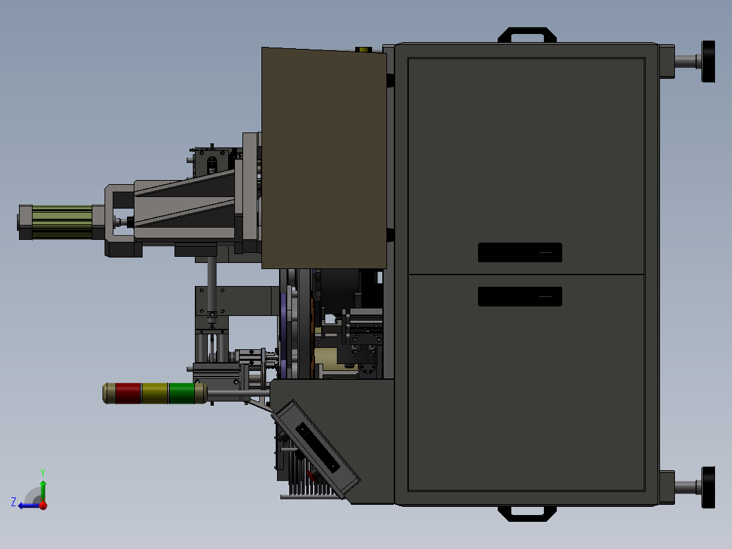The width and height of the screenshot is (732, 549).
Task: Select the angled operator control panel box
Action: pos(316,450)
